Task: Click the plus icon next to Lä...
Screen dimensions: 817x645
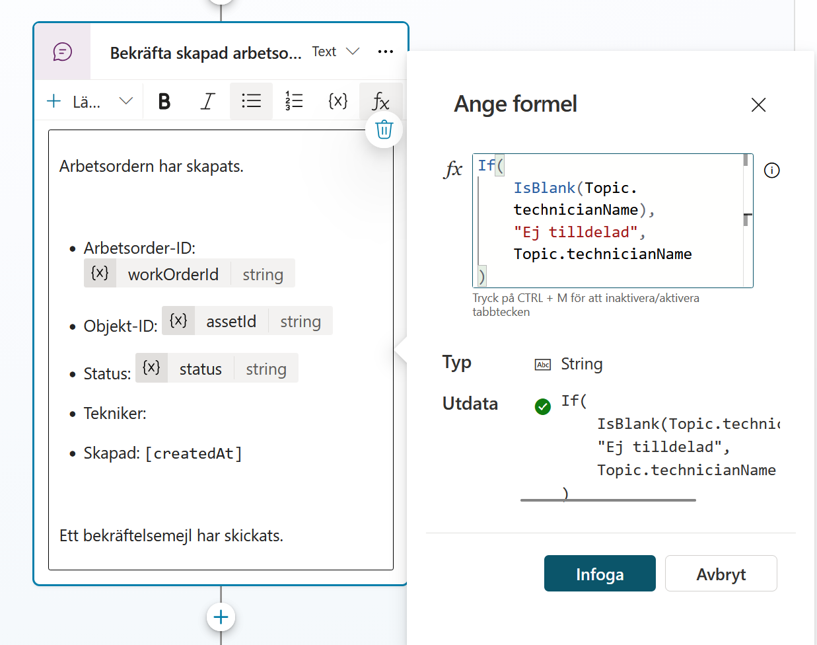Action: 54,101
